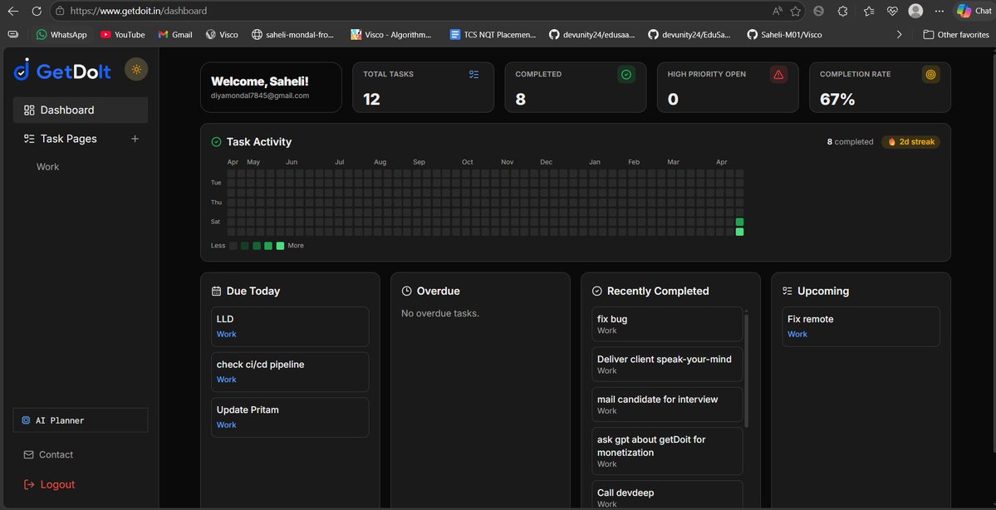996x510 pixels.
Task: Click the Total Tasks list icon
Action: 473,74
